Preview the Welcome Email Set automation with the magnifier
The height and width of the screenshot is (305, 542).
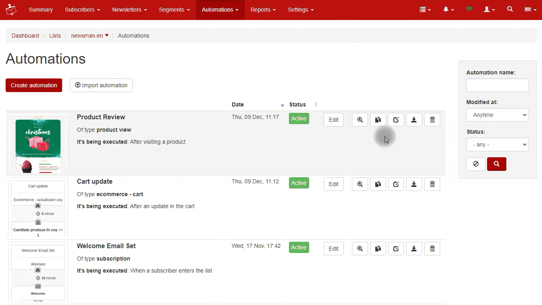[x=360, y=249]
